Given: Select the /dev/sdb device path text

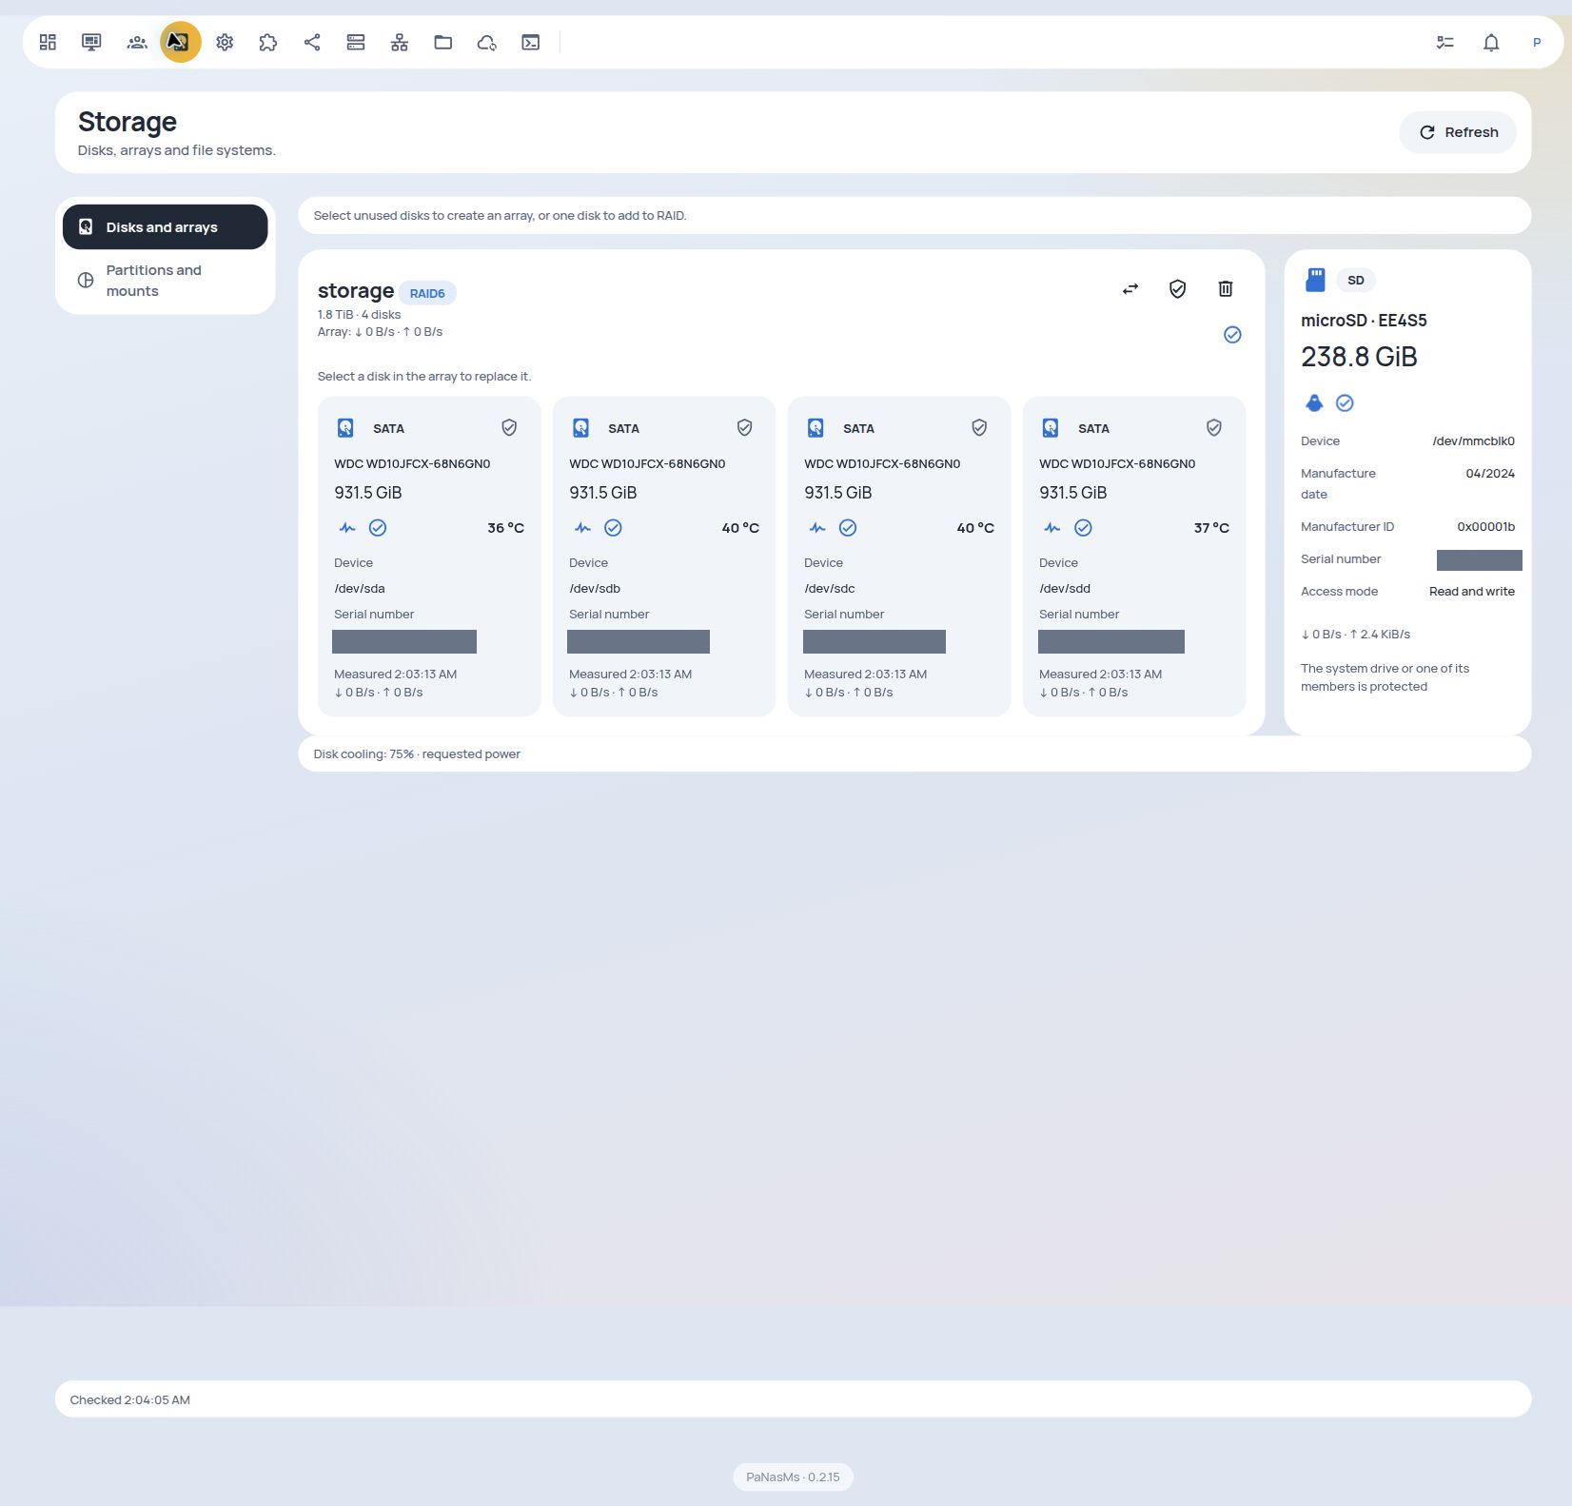Looking at the screenshot, I should coord(595,589).
